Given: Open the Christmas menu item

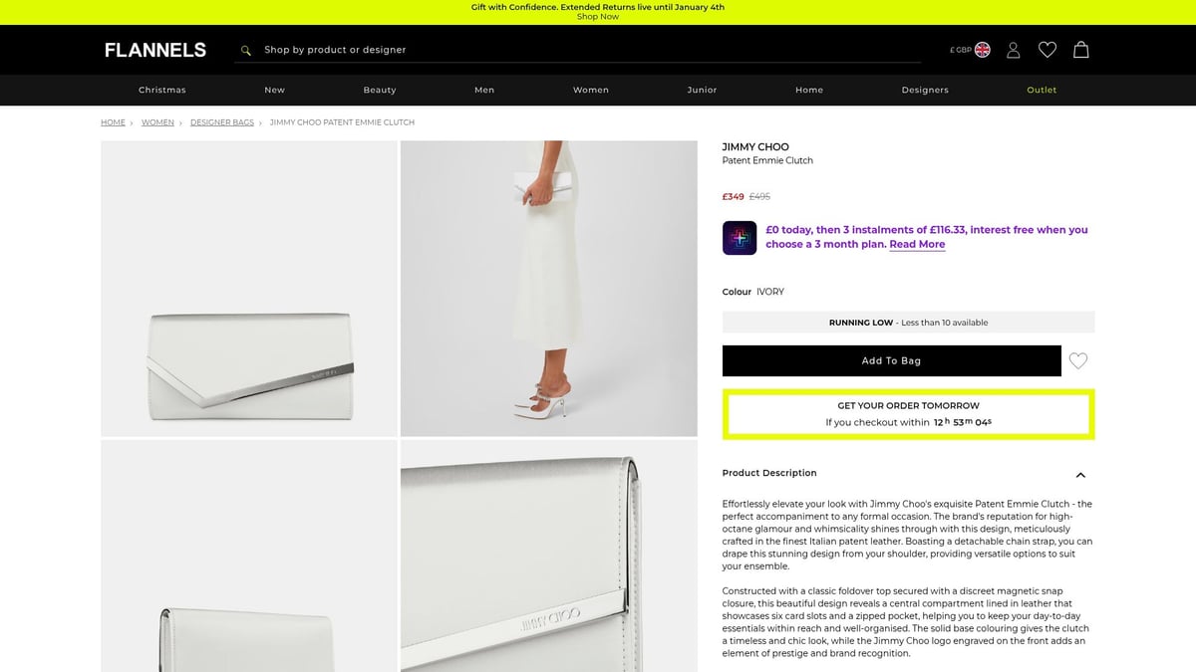Looking at the screenshot, I should click(x=162, y=90).
